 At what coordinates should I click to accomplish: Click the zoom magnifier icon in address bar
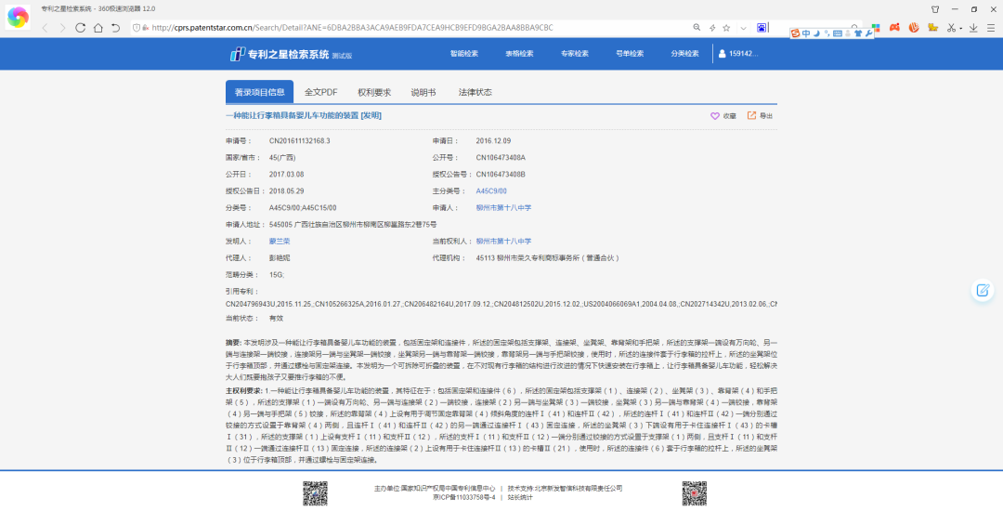pos(697,28)
